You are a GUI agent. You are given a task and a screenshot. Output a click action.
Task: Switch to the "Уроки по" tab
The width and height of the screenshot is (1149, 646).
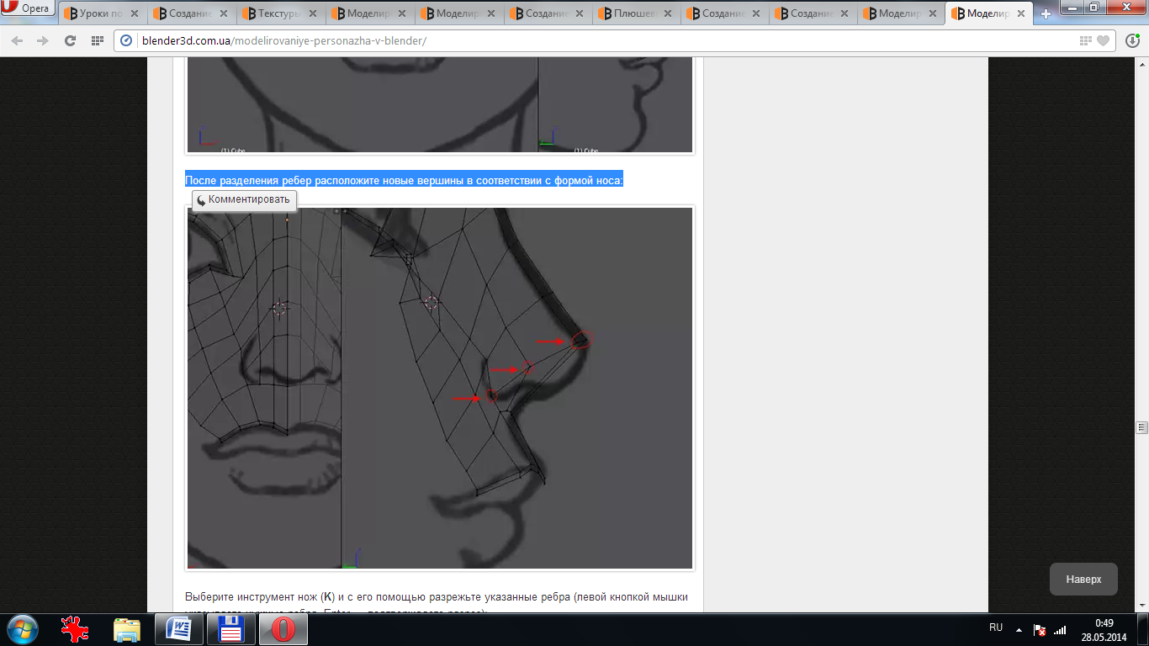pos(103,13)
